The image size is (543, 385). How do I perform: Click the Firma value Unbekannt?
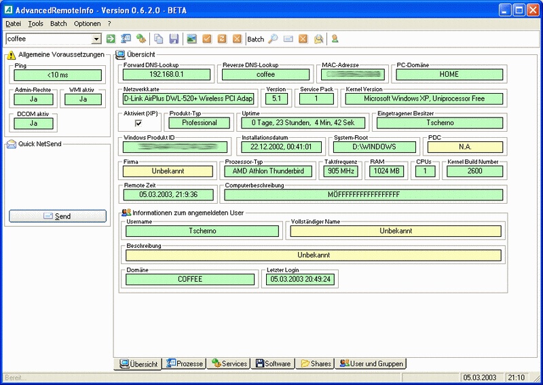[168, 171]
